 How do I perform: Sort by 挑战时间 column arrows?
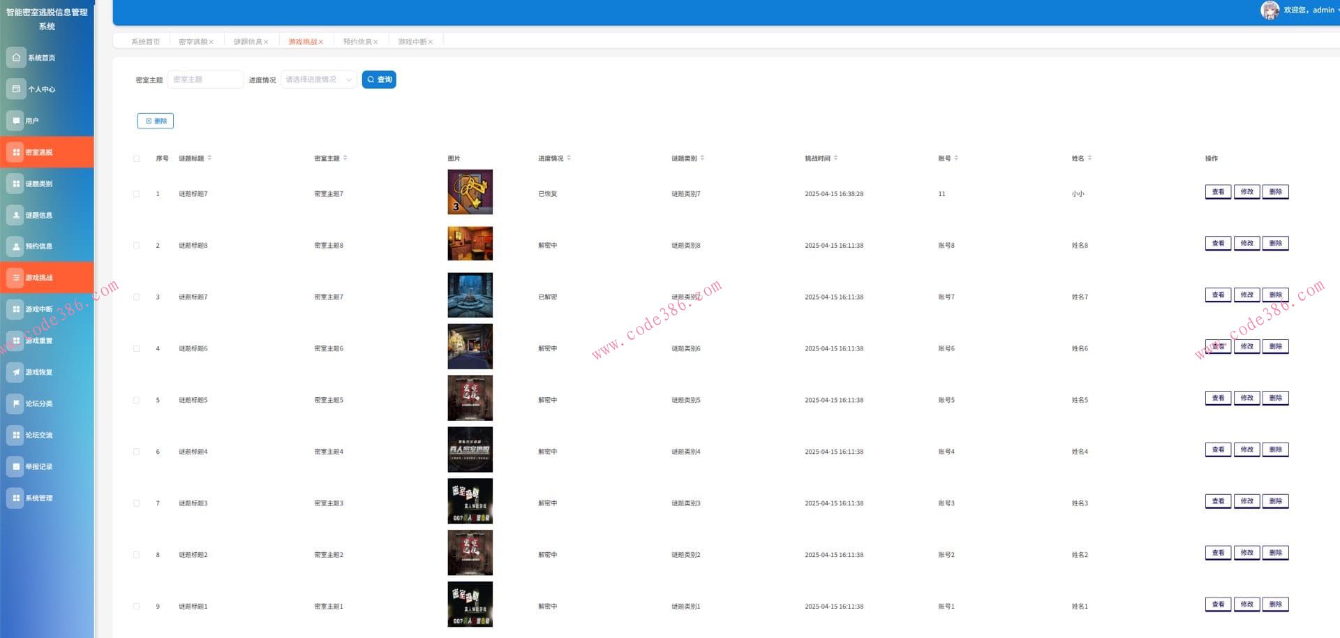click(x=836, y=158)
